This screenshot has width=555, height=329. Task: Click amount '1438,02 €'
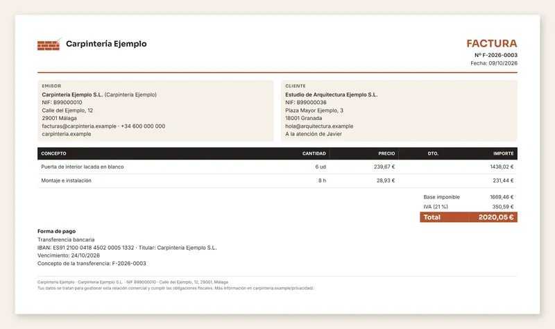502,167
